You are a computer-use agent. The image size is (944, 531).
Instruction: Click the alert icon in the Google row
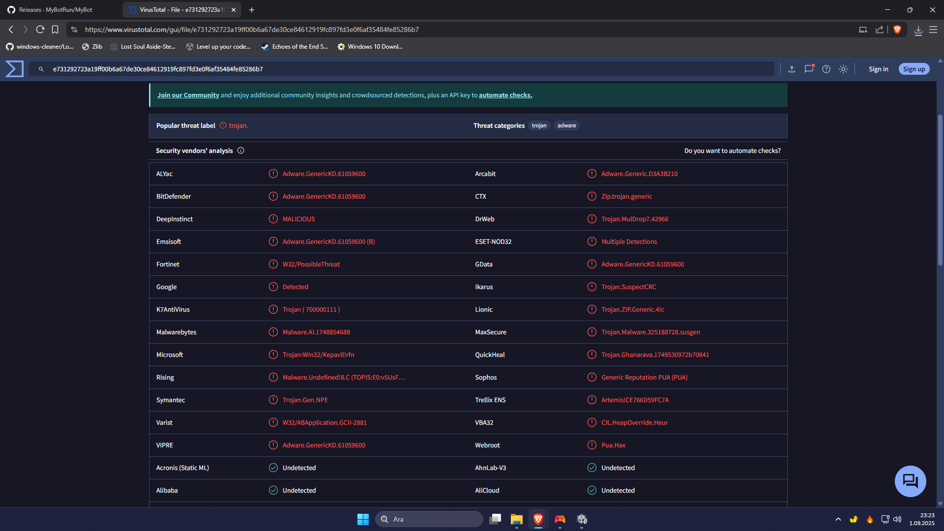[273, 287]
